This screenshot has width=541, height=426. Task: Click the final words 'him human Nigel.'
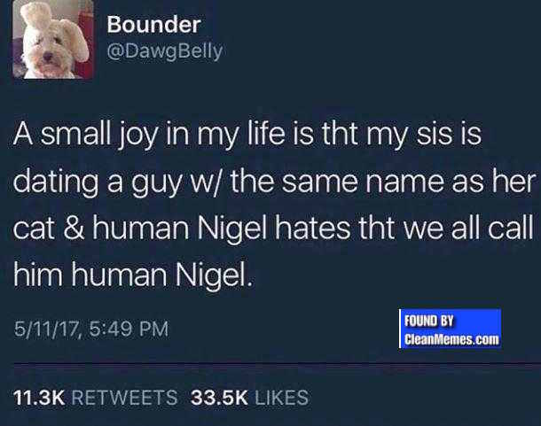pos(133,275)
